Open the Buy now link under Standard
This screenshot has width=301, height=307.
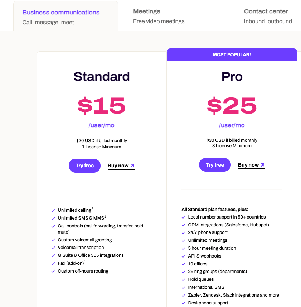[x=118, y=166]
